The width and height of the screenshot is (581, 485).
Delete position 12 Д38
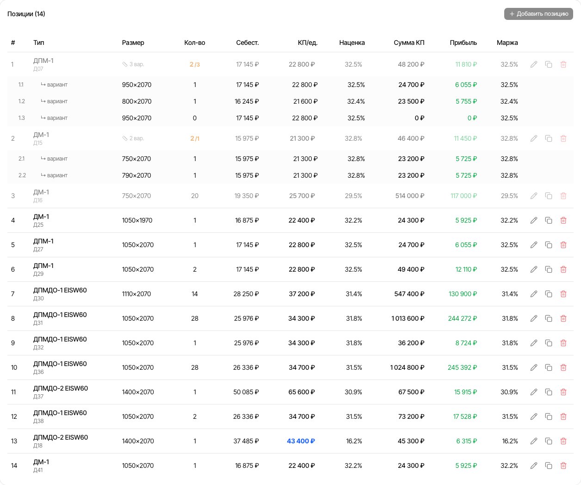click(x=563, y=417)
